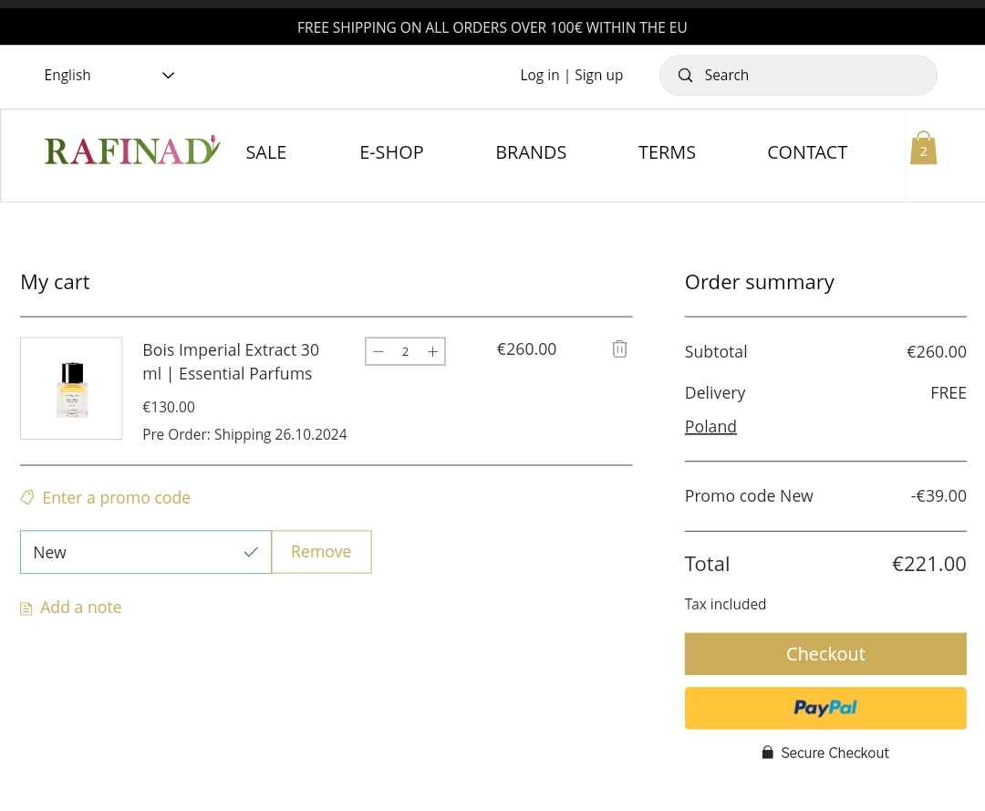Increase quantity with plus button
985x811 pixels.
432,352
